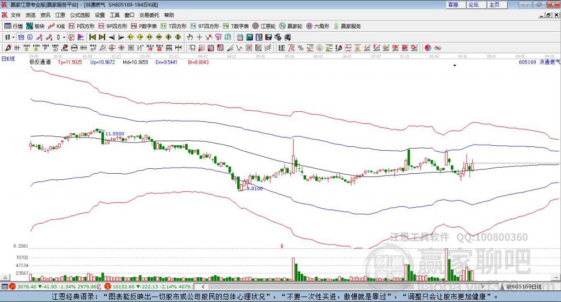Open the calendar date icon
This screenshot has height=302, width=561.
pyautogui.click(x=240, y=37)
